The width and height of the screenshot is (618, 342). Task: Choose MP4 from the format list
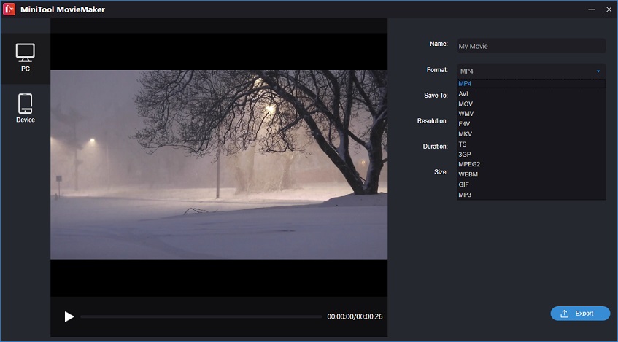(x=531, y=84)
